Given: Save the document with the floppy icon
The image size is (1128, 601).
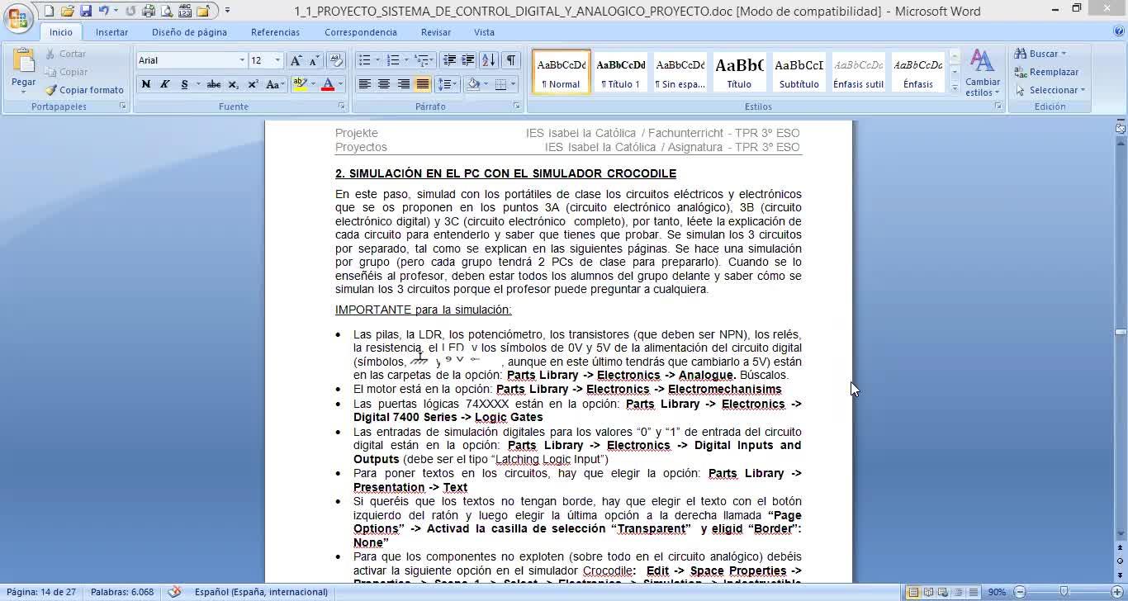Looking at the screenshot, I should pos(86,12).
